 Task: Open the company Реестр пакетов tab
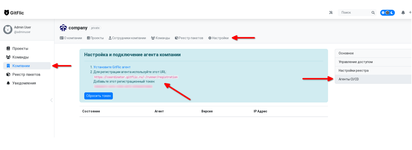(x=189, y=38)
